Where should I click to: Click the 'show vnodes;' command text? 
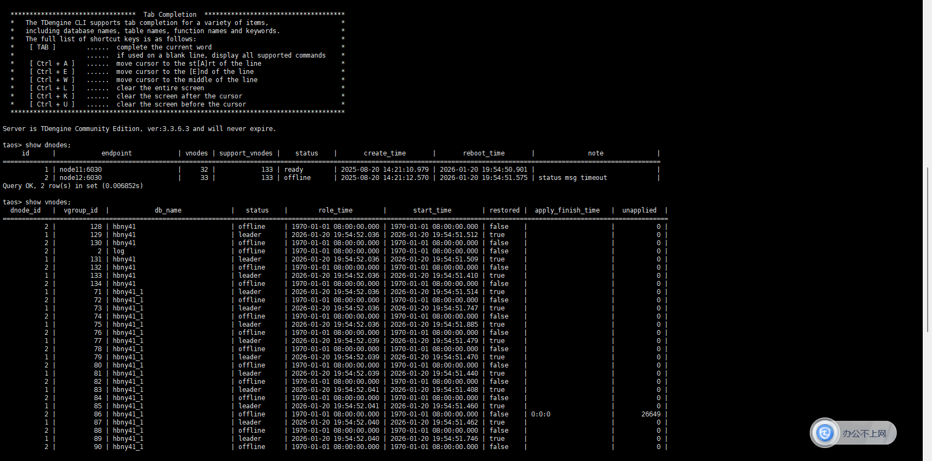[x=48, y=202]
